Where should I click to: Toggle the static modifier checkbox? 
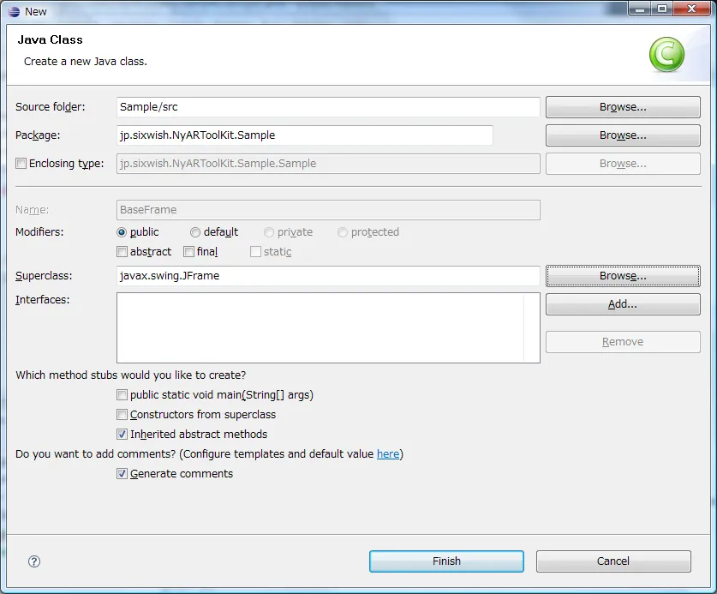[255, 252]
